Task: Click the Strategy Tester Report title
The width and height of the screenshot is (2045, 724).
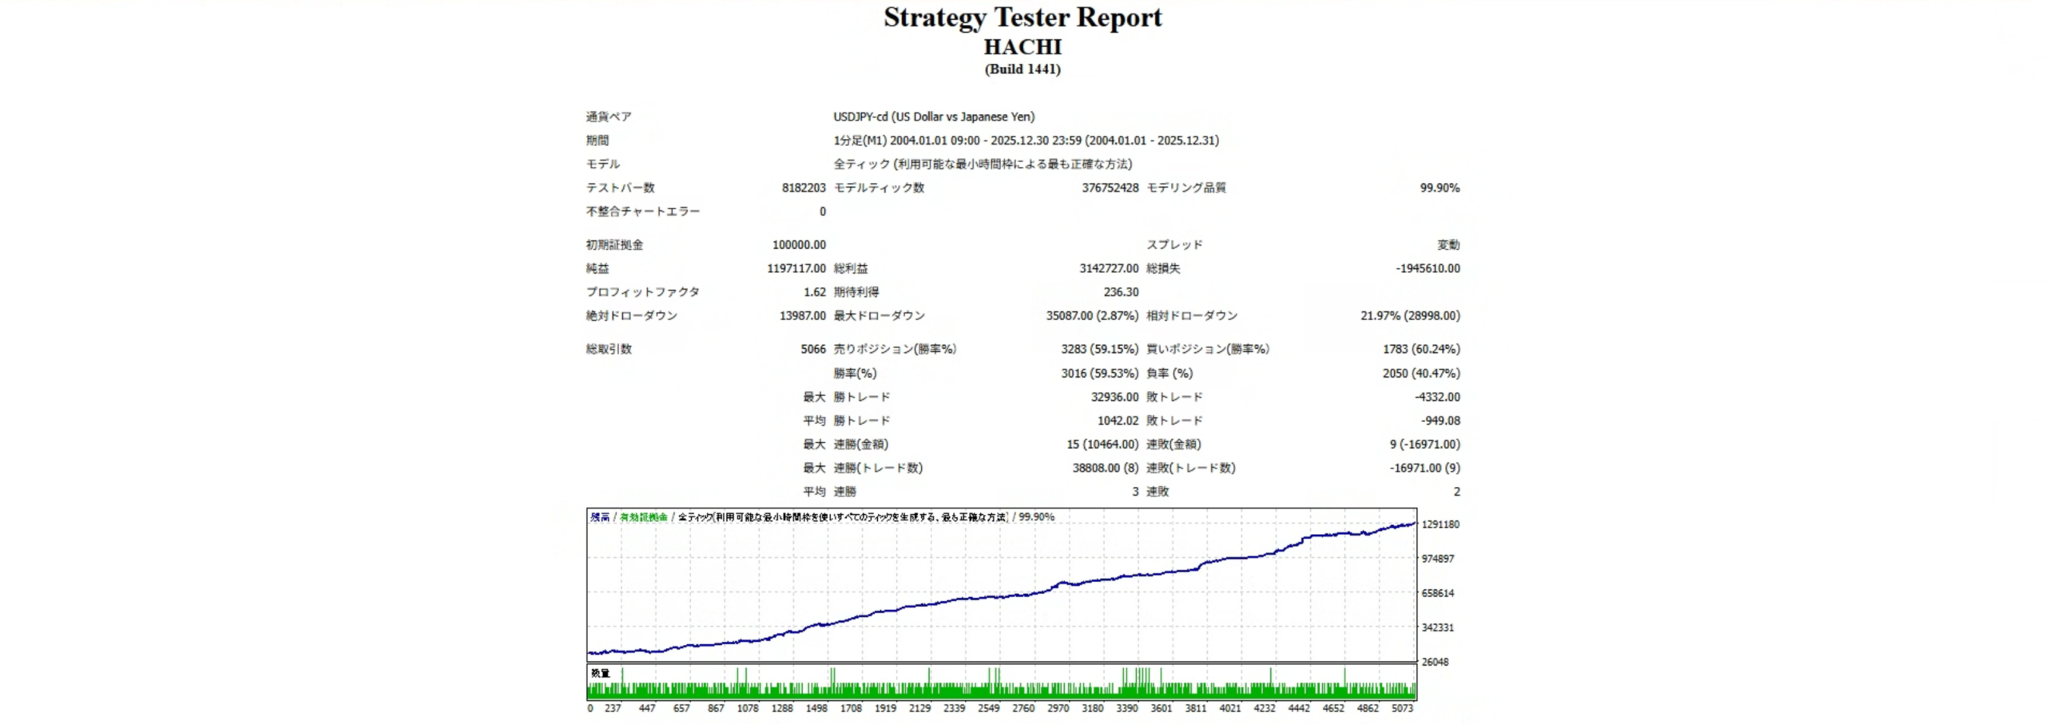Action: click(x=1022, y=18)
